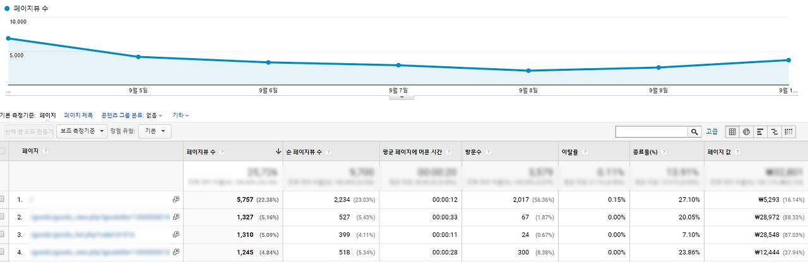Show help for 페이지 column
The width and height of the screenshot is (808, 262).
pos(45,152)
